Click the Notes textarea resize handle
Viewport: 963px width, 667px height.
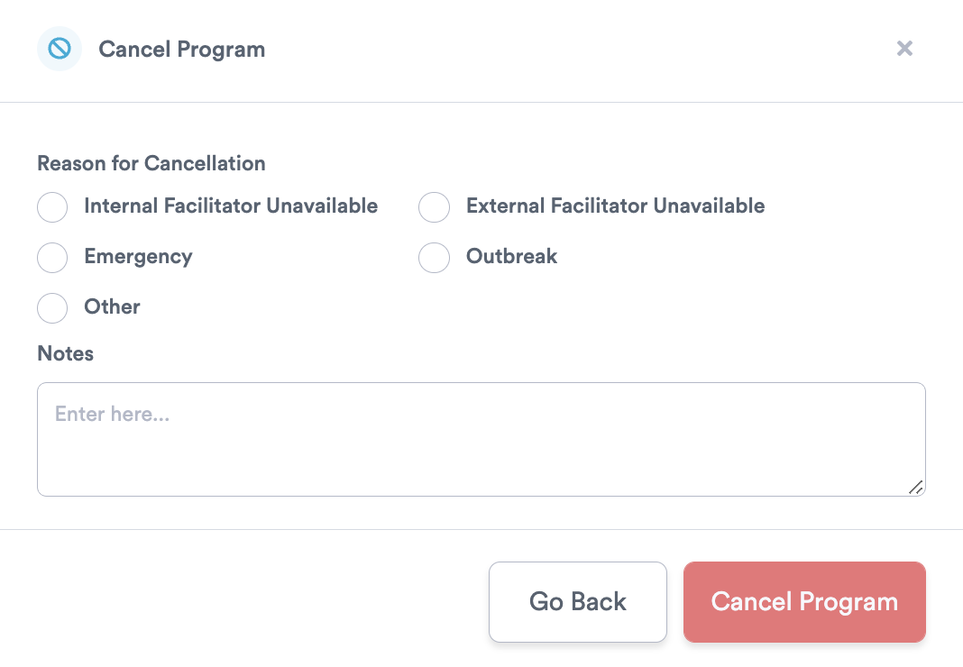click(916, 487)
